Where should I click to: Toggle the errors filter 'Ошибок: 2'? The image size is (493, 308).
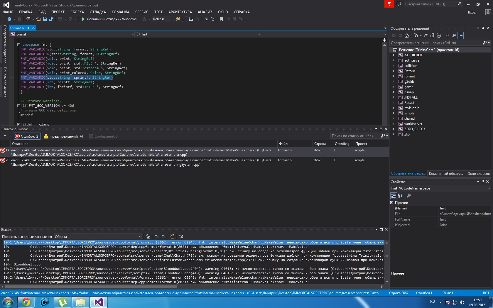point(27,136)
